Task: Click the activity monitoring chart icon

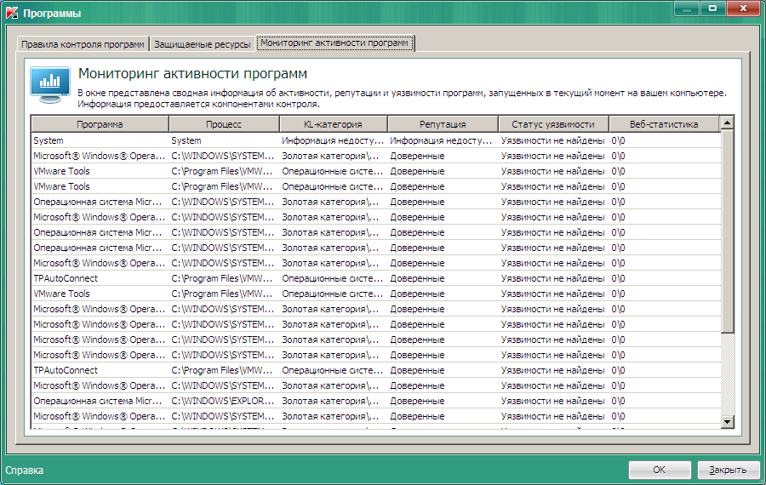Action: click(x=50, y=85)
